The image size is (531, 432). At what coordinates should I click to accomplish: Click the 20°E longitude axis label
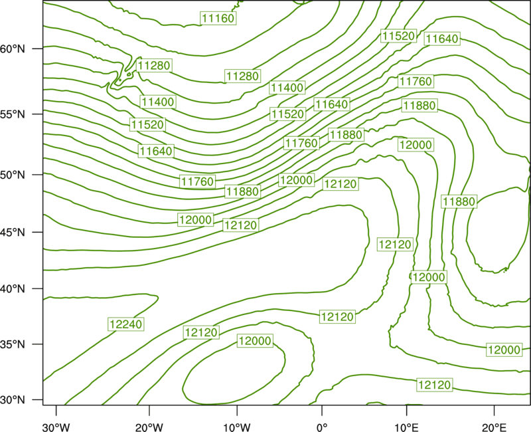click(x=494, y=427)
